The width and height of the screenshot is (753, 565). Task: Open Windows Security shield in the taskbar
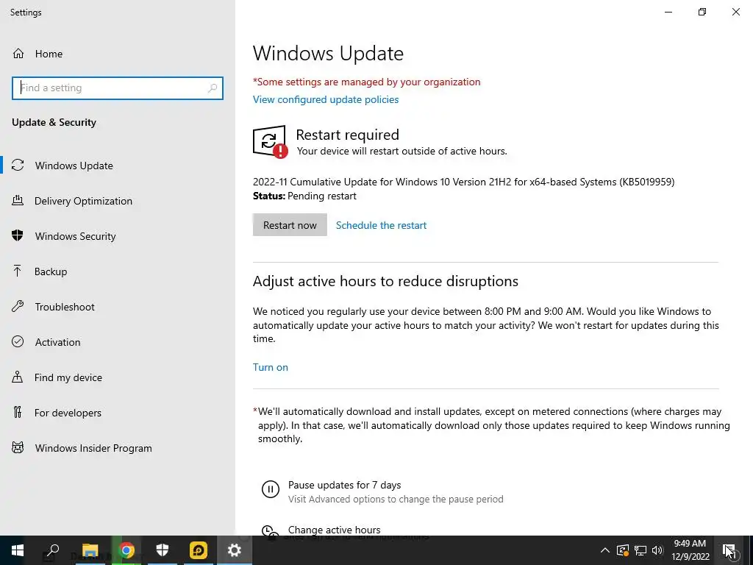[163, 550]
